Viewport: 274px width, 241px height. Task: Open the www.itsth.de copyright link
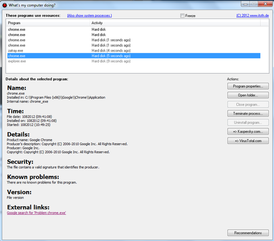[252, 16]
